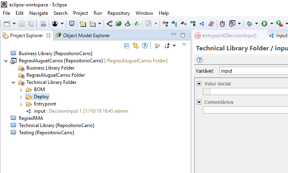Click the new rule project yellow folder icon

coord(83,24)
